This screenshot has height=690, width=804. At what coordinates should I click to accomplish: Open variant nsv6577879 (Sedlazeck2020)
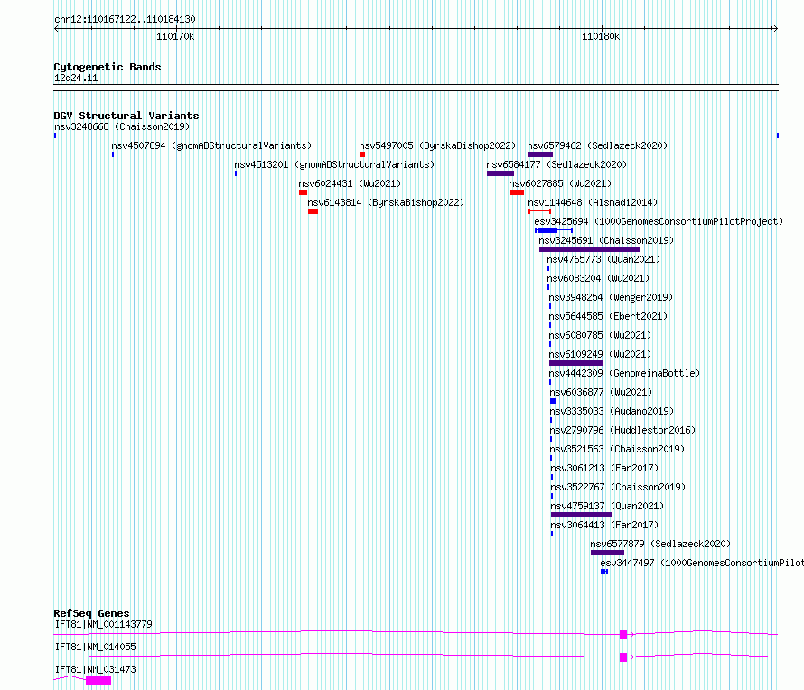coord(660,544)
